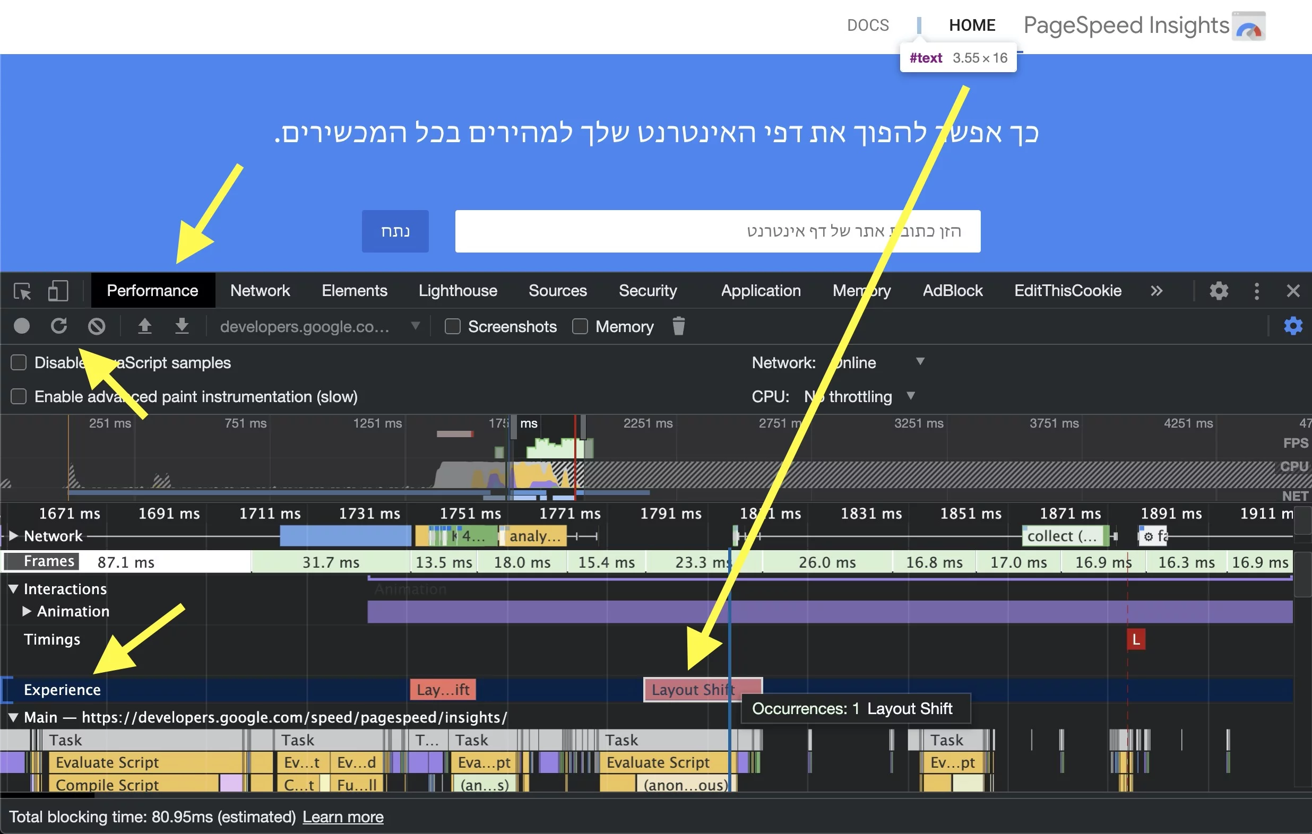Clear the recording with the clear icon

[x=97, y=326]
